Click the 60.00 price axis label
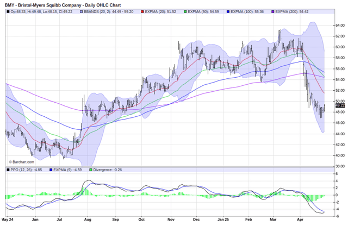Image resolution: width=348 pixels, height=232 pixels. (x=340, y=47)
